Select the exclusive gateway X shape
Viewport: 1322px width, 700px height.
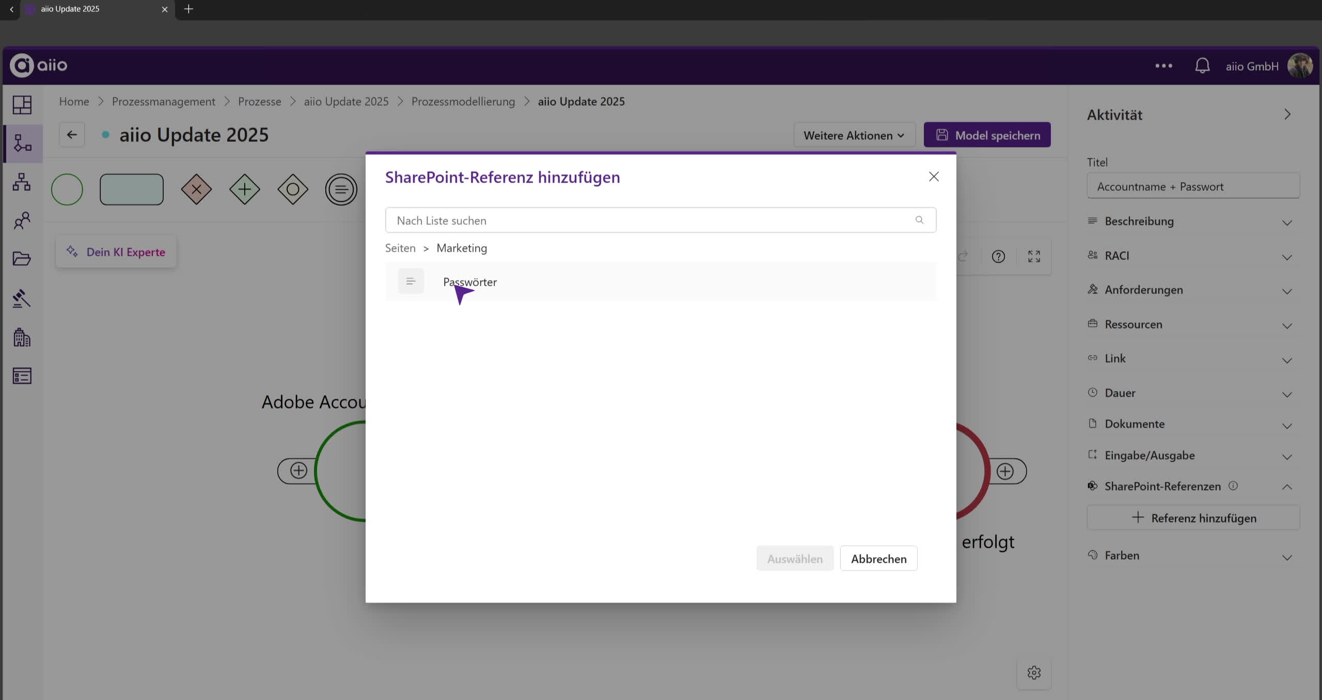(x=196, y=189)
